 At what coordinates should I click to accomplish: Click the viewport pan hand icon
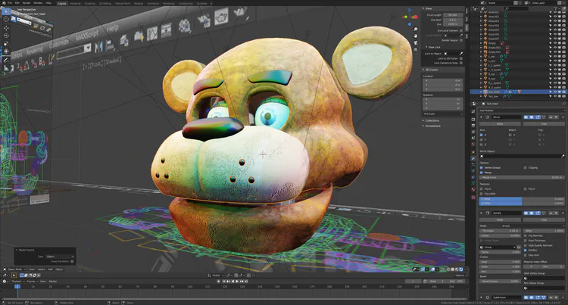tap(416, 36)
